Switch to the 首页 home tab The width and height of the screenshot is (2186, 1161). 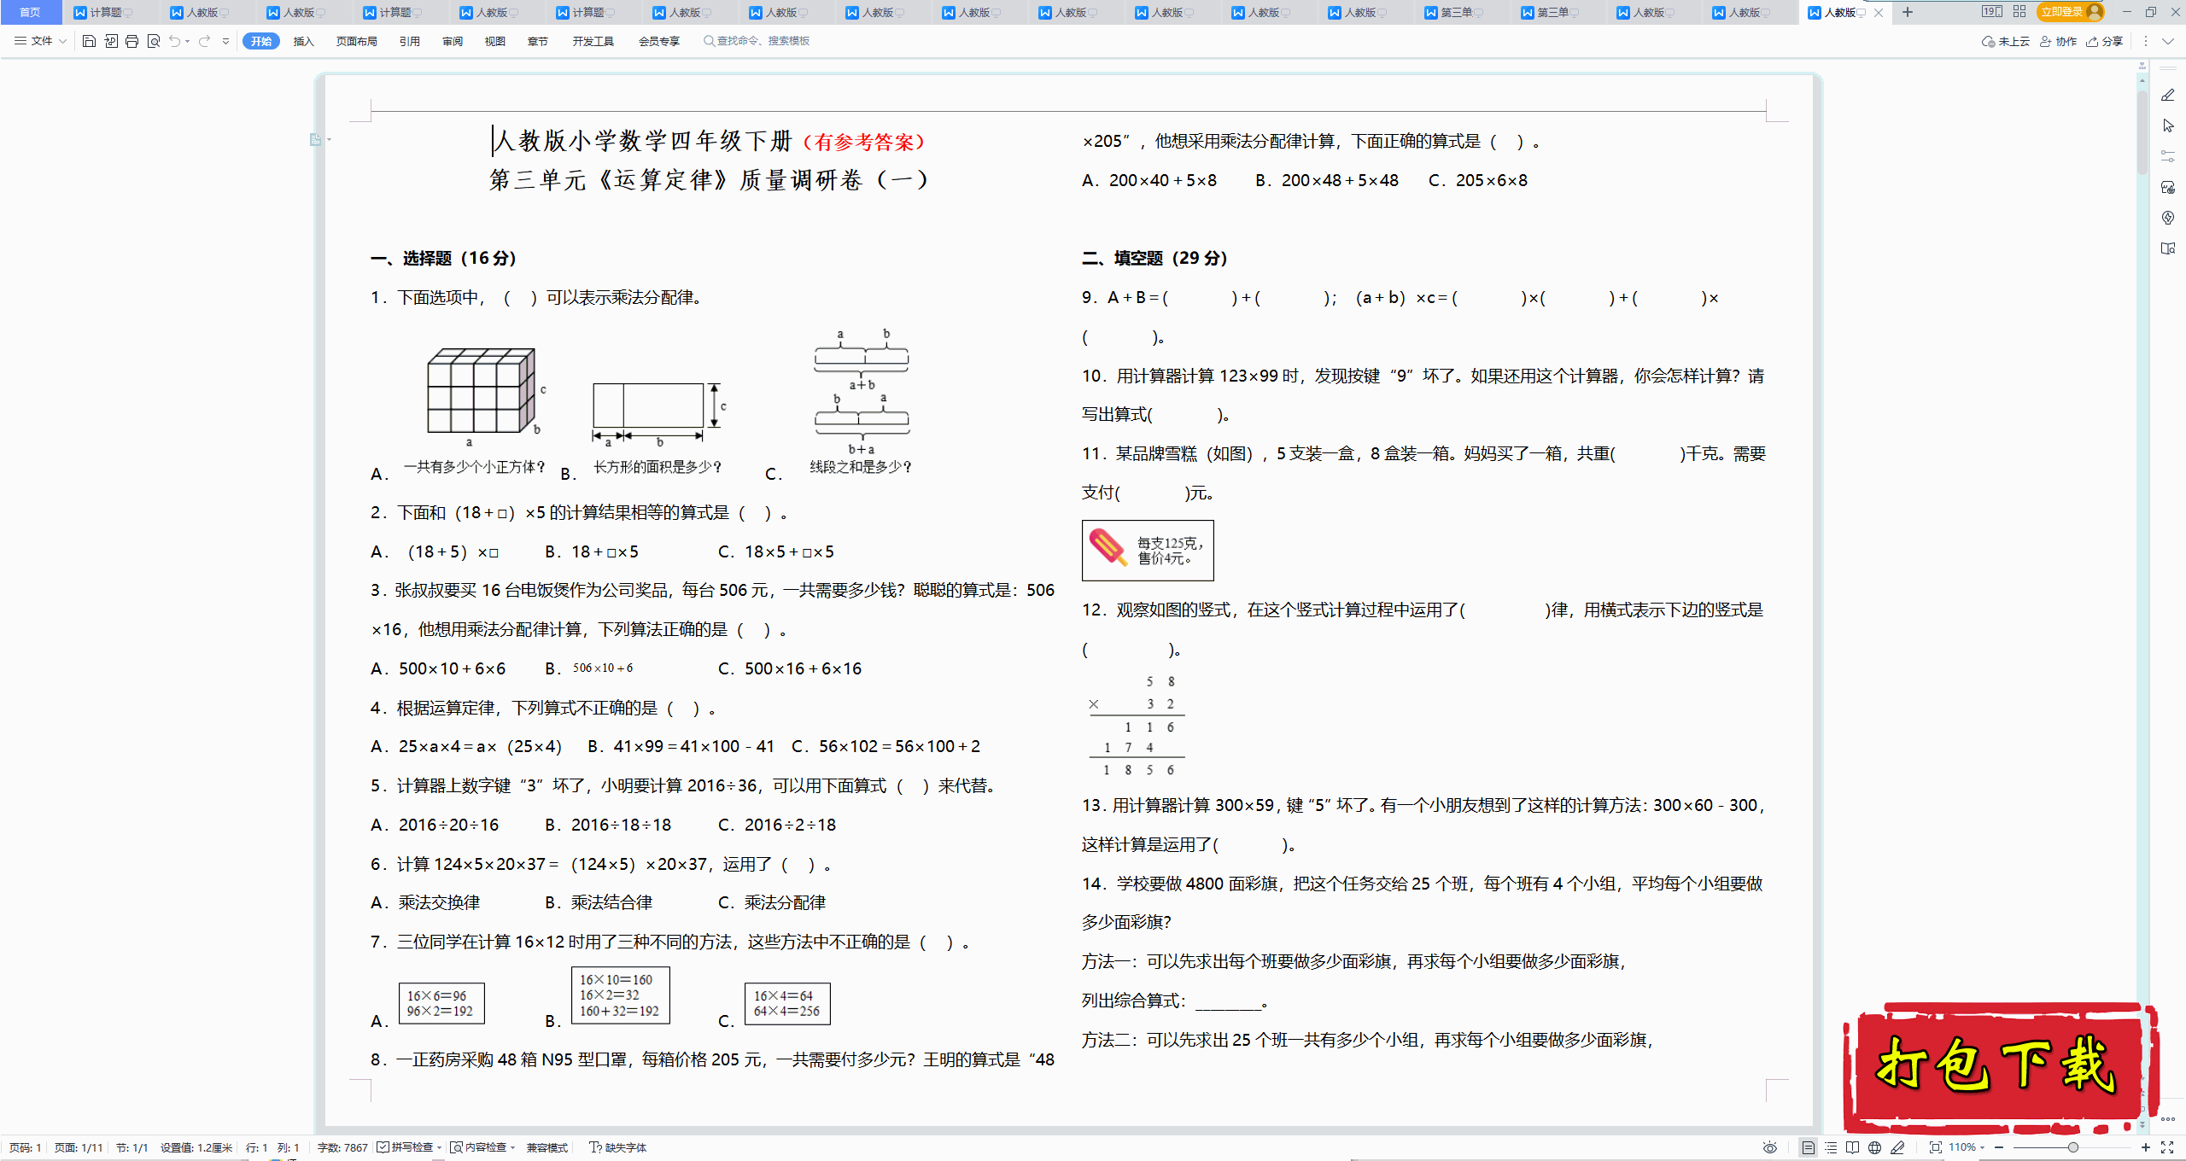click(x=31, y=12)
